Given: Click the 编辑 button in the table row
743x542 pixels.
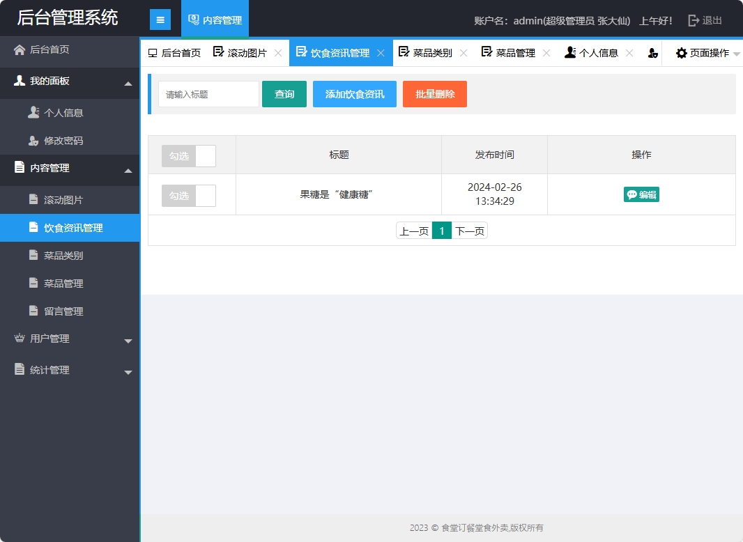Looking at the screenshot, I should pos(641,194).
